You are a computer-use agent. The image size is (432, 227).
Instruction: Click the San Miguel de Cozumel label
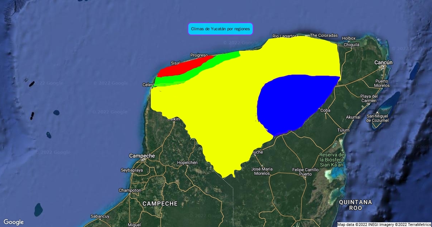coord(378,118)
